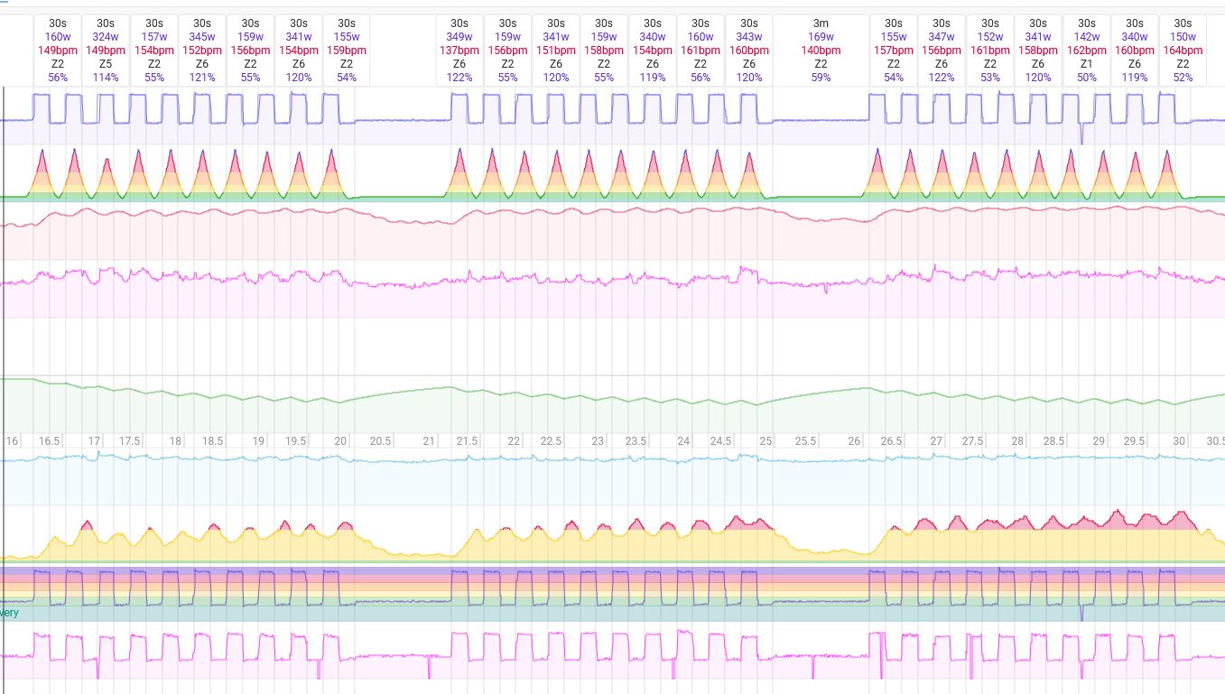Click the 21 minute axis label
The width and height of the screenshot is (1225, 694).
429,441
